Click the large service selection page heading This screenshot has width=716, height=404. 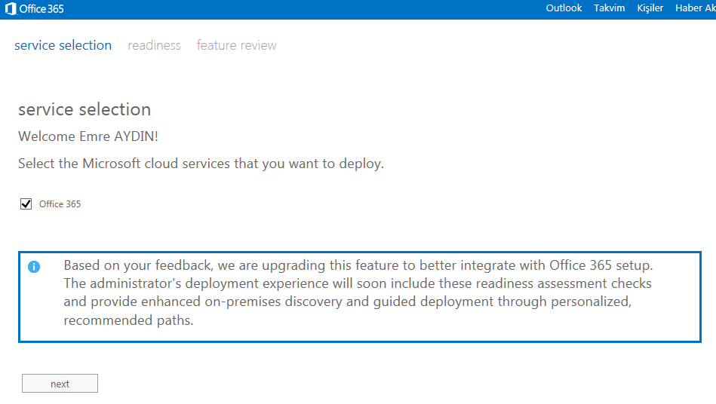pyautogui.click(x=85, y=109)
